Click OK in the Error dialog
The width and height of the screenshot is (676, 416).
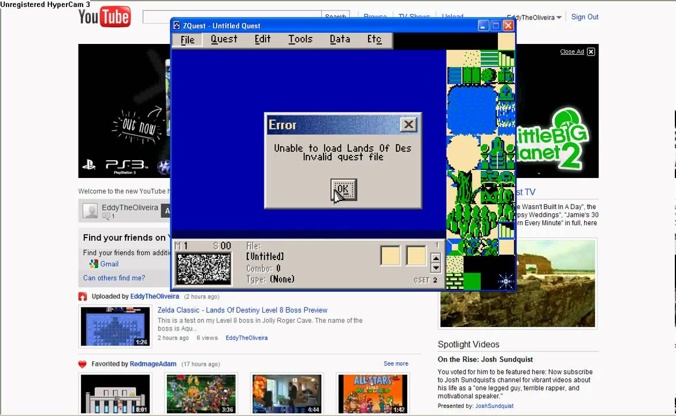344,190
